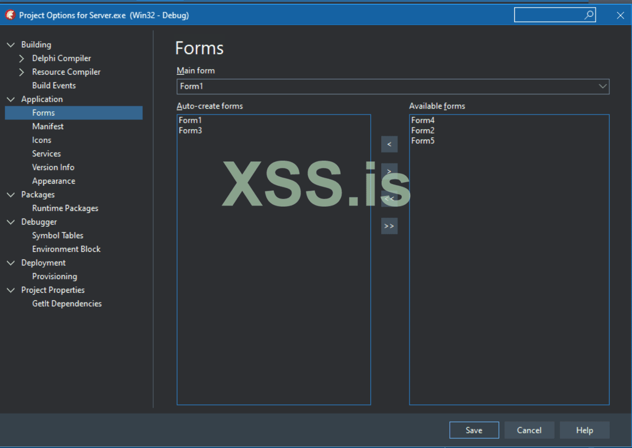Select Form4 in Available forms list
This screenshot has width=632, height=448.
423,120
